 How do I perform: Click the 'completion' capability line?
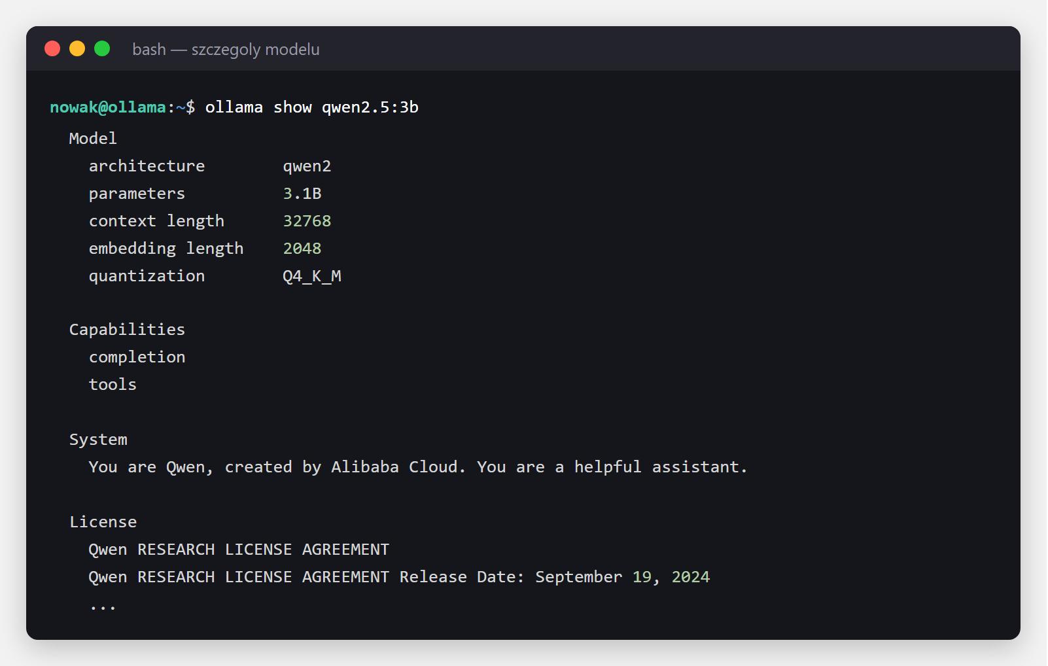pos(137,357)
